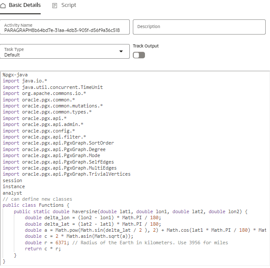
Task: Click the Task Type dropdown arrow
Action: (x=121, y=51)
